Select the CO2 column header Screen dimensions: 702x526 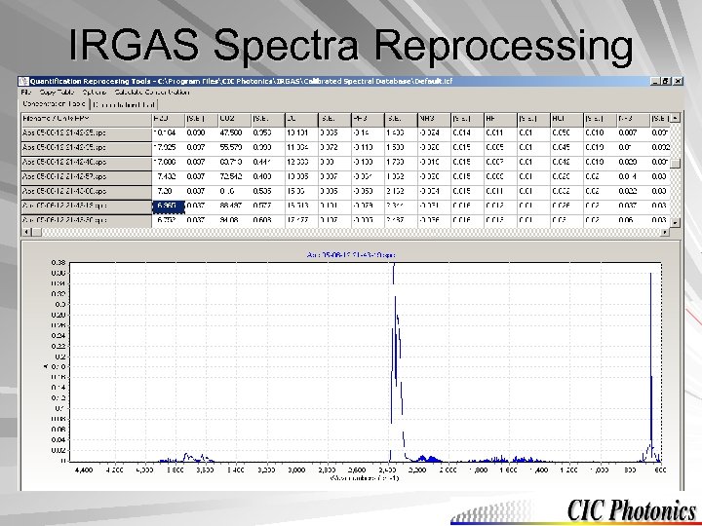point(235,119)
